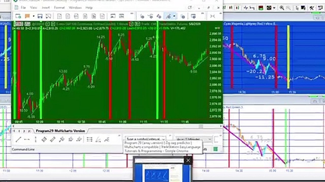Click the zoom-in magnifier in background window toolbar
The width and height of the screenshot is (325, 182).
282,8
